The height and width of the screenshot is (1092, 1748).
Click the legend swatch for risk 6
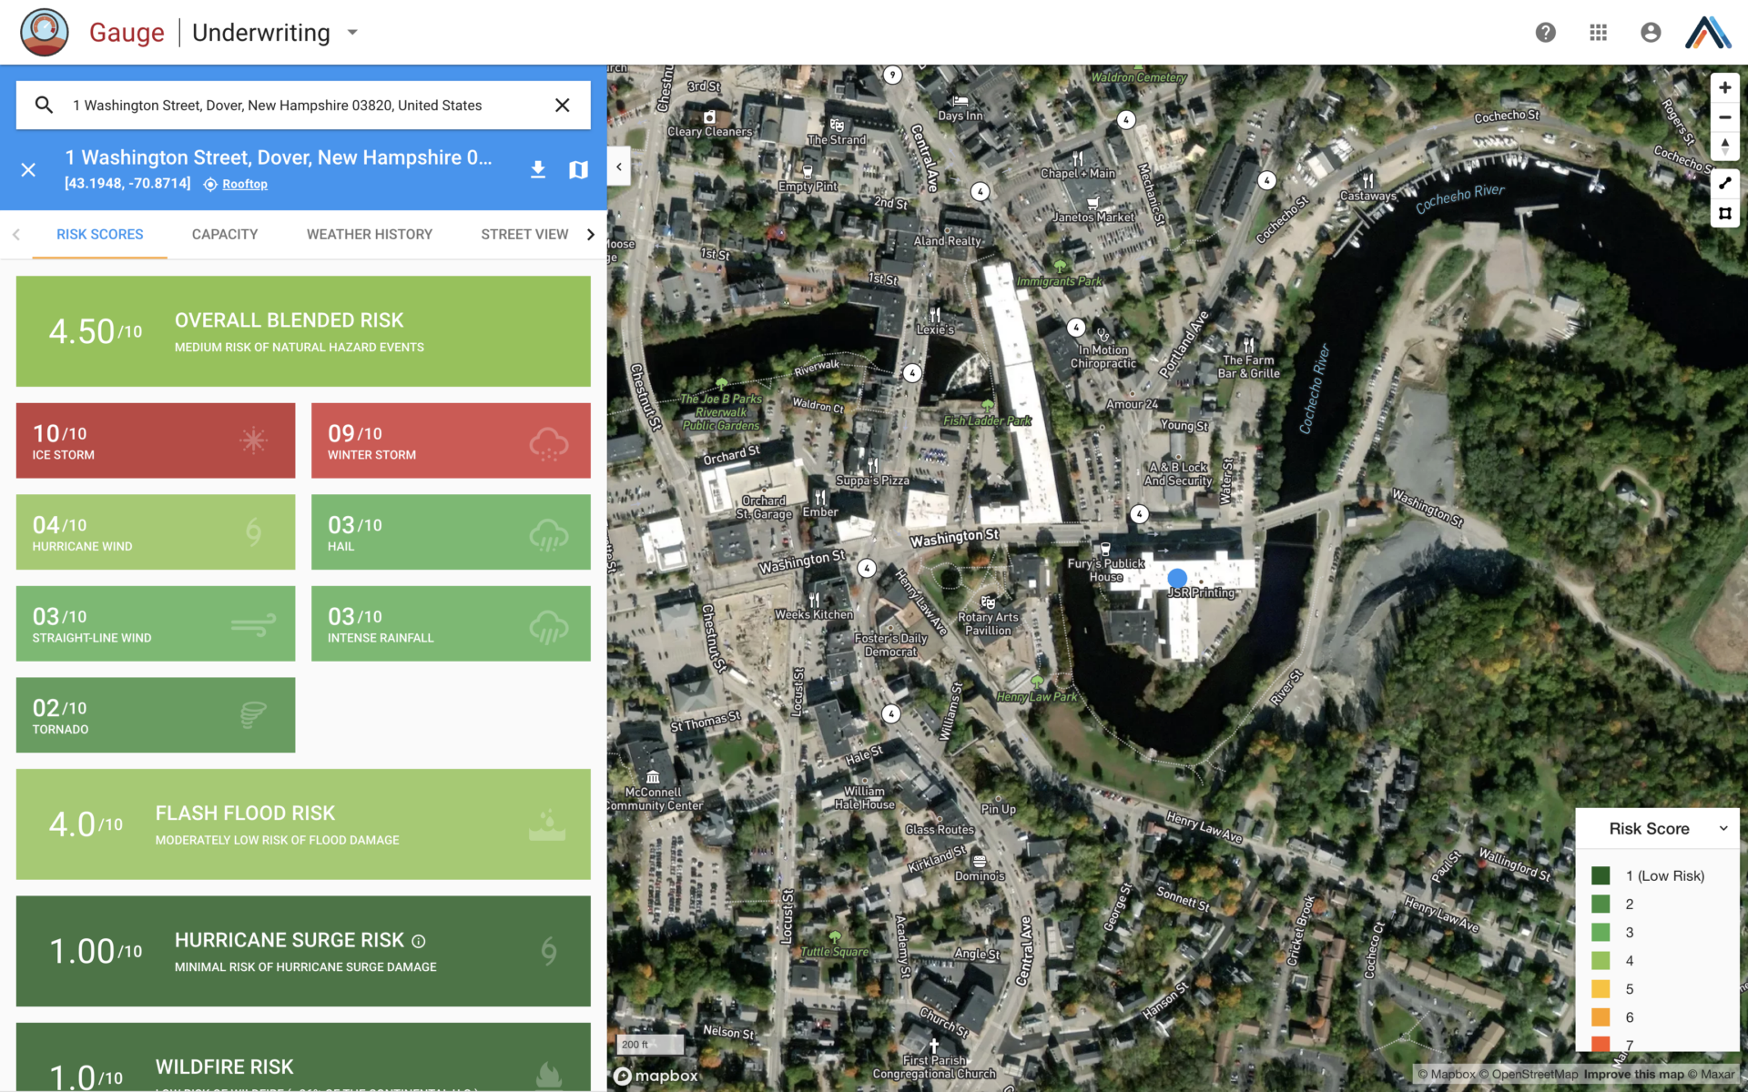point(1601,1016)
